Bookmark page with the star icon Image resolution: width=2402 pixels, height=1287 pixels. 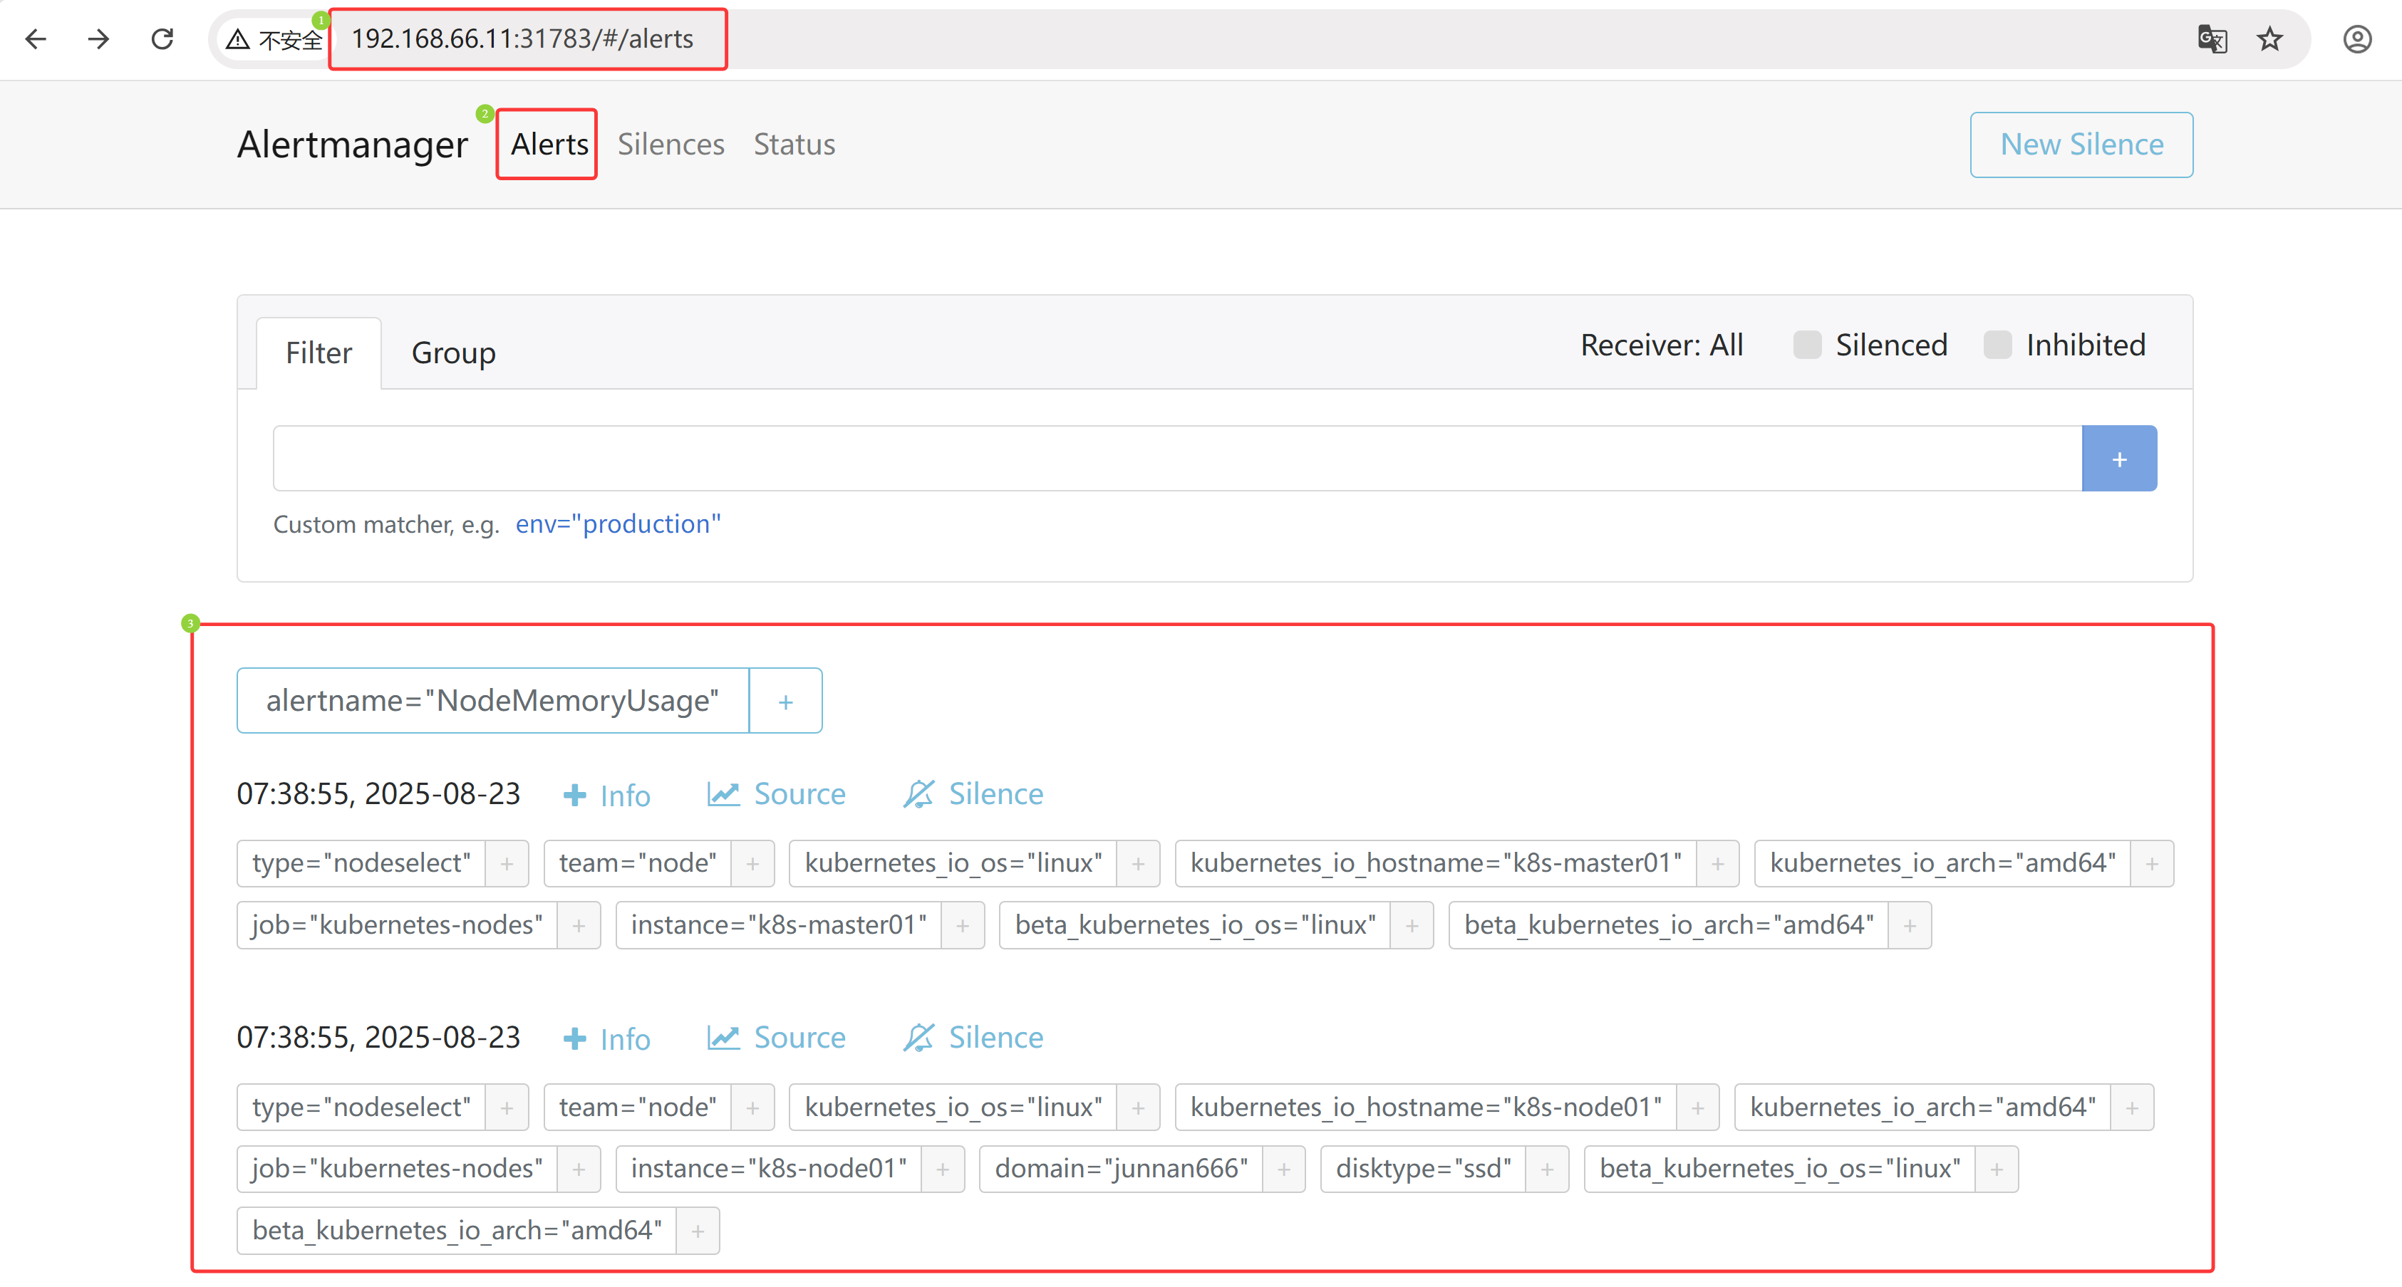pos(2269,39)
